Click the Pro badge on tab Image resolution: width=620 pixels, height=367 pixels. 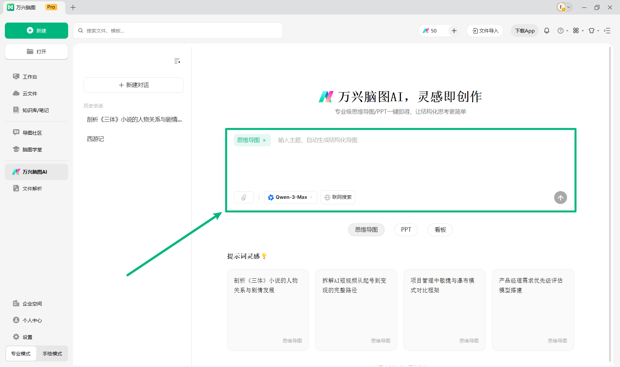click(51, 7)
